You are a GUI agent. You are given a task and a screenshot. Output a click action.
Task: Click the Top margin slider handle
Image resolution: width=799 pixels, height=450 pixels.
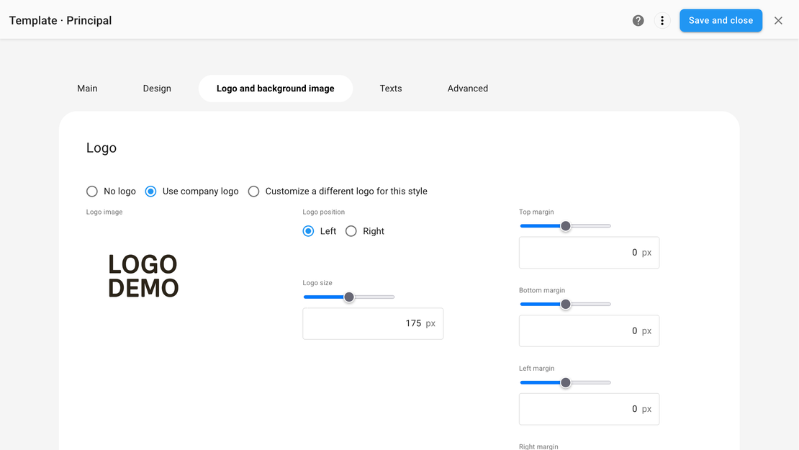coord(566,226)
